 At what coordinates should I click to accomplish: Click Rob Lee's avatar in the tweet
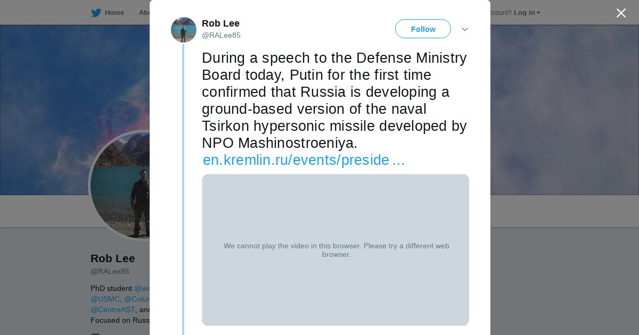point(184,30)
